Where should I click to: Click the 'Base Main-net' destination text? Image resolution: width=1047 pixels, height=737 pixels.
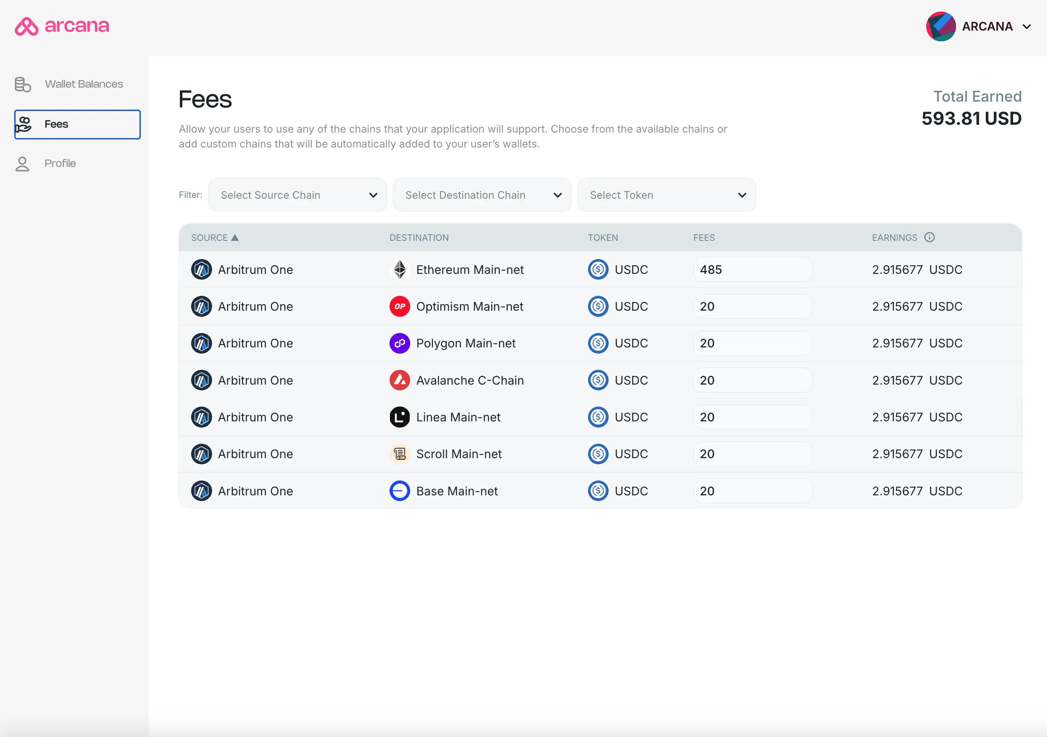[457, 492]
